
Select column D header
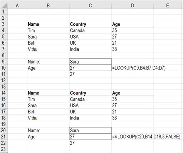tap(132, 5)
